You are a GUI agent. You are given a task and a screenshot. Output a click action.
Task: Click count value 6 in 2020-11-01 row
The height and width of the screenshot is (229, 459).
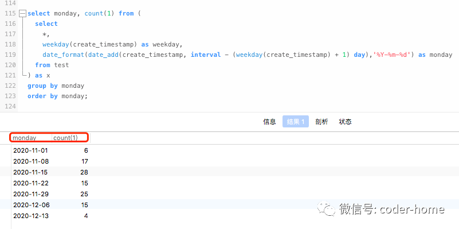point(86,150)
